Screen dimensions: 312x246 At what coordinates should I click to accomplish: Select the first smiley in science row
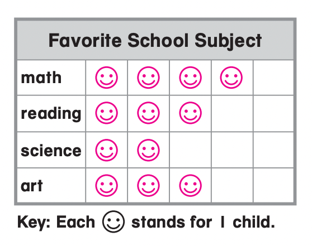pos(106,150)
